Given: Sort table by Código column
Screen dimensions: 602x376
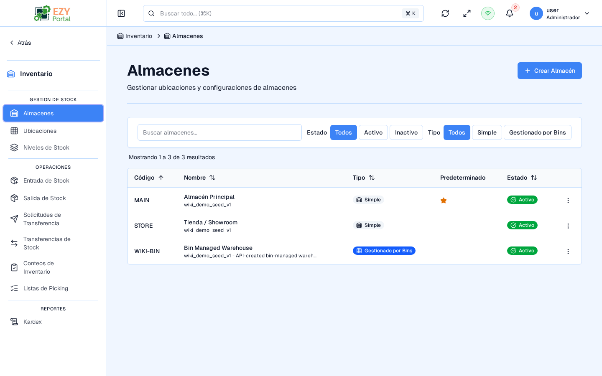Looking at the screenshot, I should coord(149,178).
